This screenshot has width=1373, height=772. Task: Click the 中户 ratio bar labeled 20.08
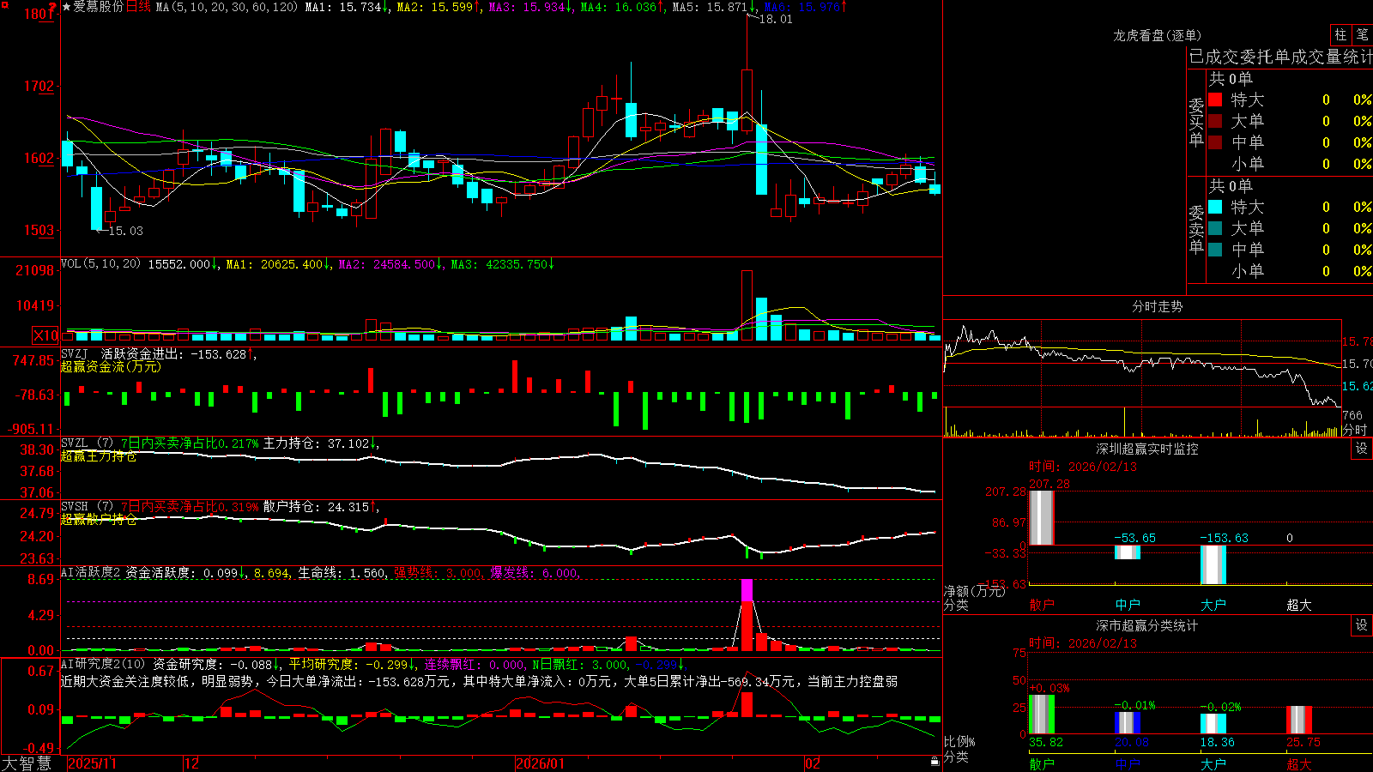pos(1128,723)
